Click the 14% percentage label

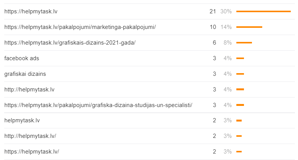pos(226,27)
